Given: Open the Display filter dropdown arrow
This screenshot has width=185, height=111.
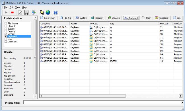Looking at the screenshot, I should coord(182,102).
